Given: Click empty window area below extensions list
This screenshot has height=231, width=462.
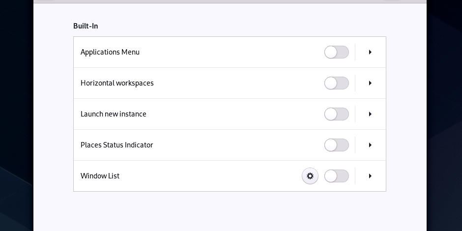Looking at the screenshot, I should [230, 211].
